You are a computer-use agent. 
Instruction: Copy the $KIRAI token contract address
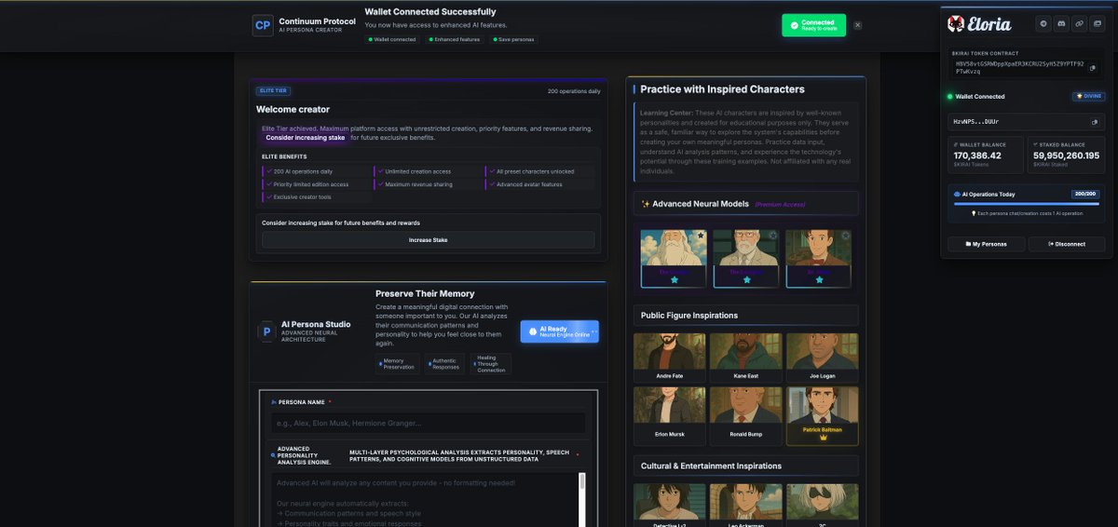pos(1094,67)
